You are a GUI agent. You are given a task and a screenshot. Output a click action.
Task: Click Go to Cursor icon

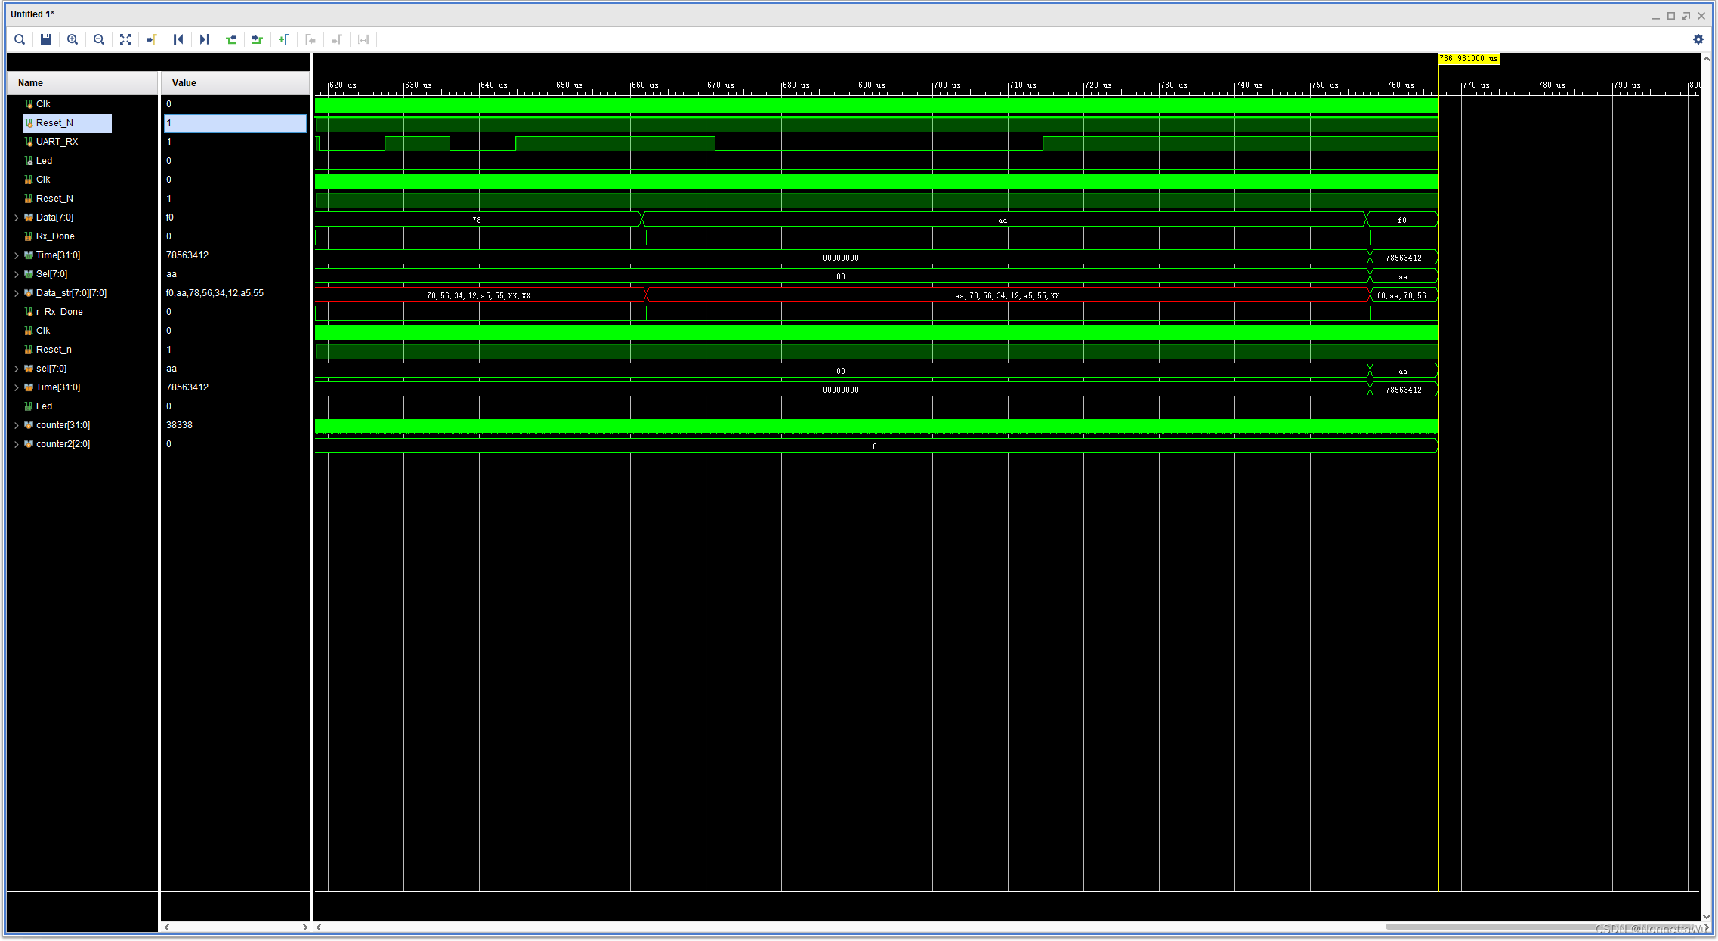152,39
